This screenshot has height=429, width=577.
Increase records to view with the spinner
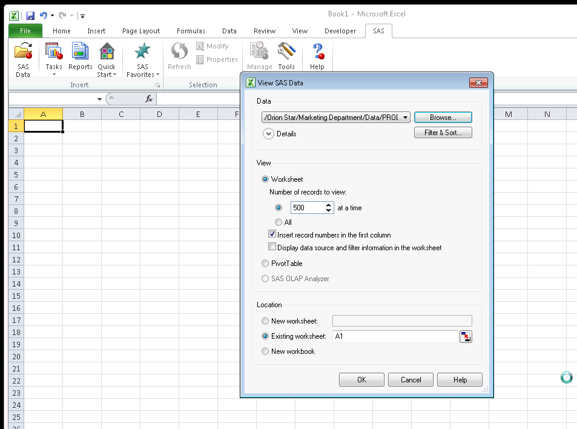327,205
